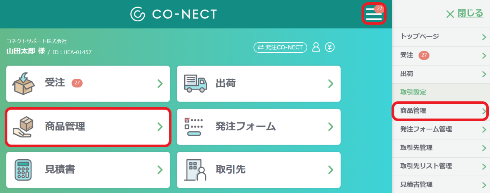Click the CO-NECT logo
Image resolution: width=490 pixels, height=193 pixels.
coord(174,14)
